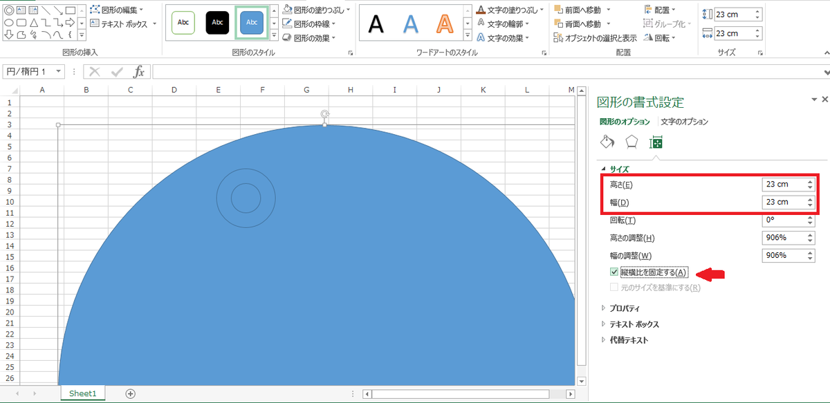This screenshot has width=830, height=403.
Task: Open the 塗りつぶしと線 paint bucket icon
Action: (606, 142)
